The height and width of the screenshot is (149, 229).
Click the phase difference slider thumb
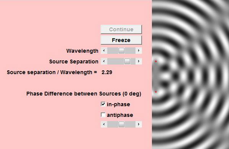pos(121,125)
